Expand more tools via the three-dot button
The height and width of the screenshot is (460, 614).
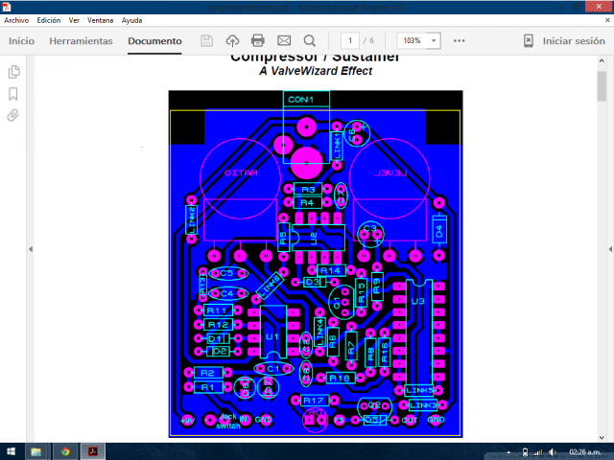click(459, 41)
